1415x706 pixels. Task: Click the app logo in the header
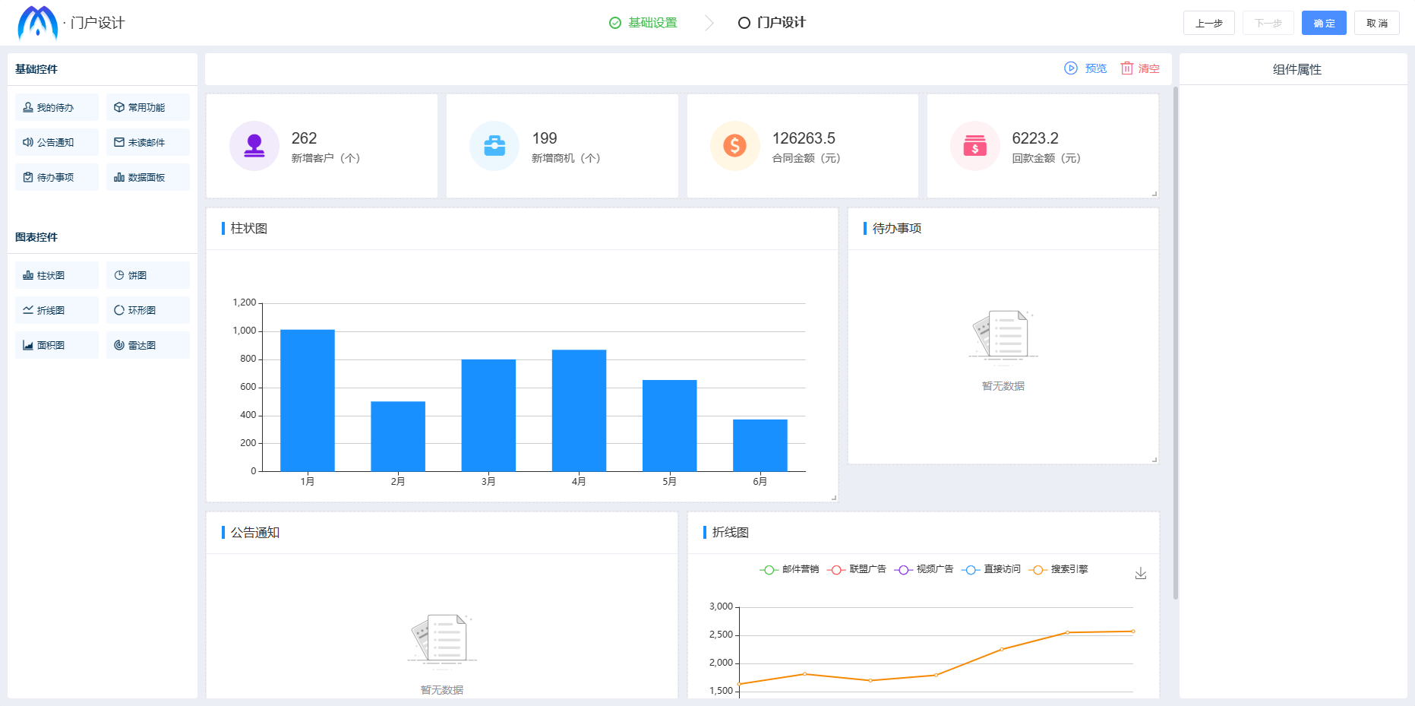coord(38,23)
